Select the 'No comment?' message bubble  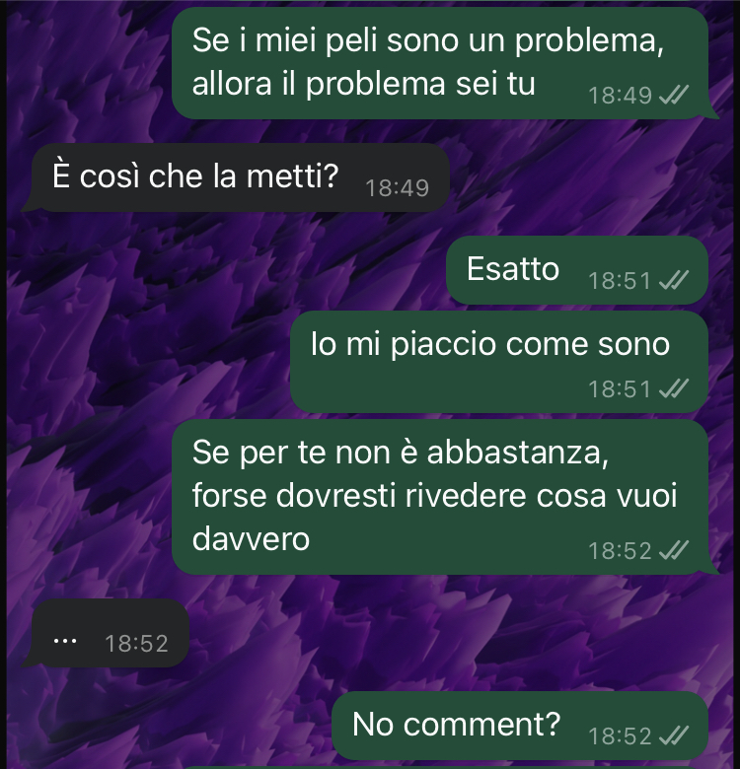(520, 726)
